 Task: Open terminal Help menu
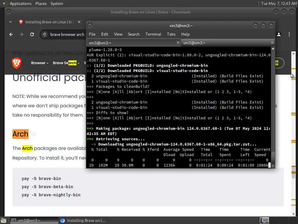pos(185,34)
